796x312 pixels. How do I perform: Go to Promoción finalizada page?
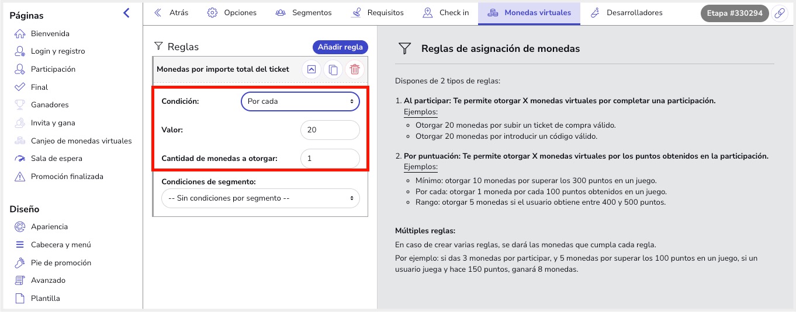67,176
